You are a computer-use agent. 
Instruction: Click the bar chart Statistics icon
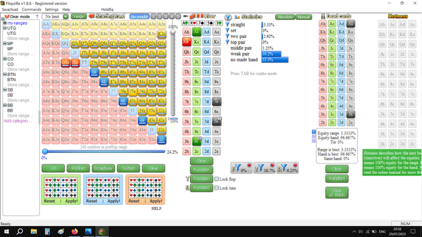pos(237,17)
